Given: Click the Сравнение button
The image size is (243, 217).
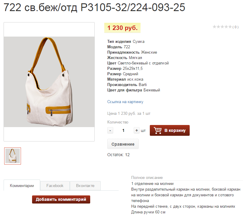Looking at the screenshot, I should click(x=123, y=144).
